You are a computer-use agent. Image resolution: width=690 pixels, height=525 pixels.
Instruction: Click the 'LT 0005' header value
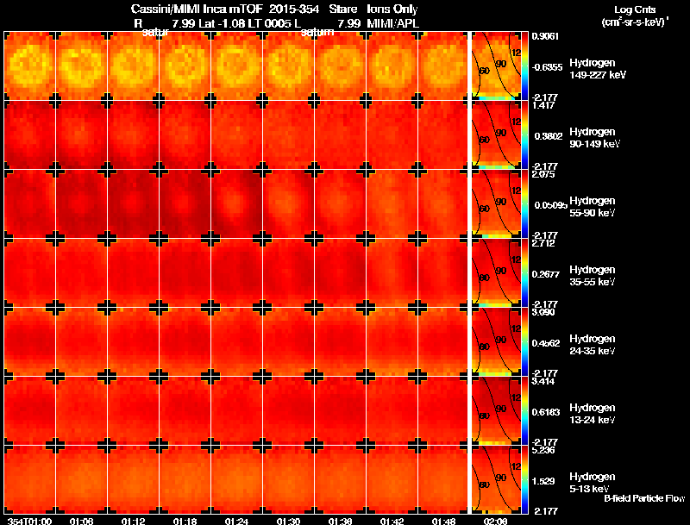(x=269, y=23)
